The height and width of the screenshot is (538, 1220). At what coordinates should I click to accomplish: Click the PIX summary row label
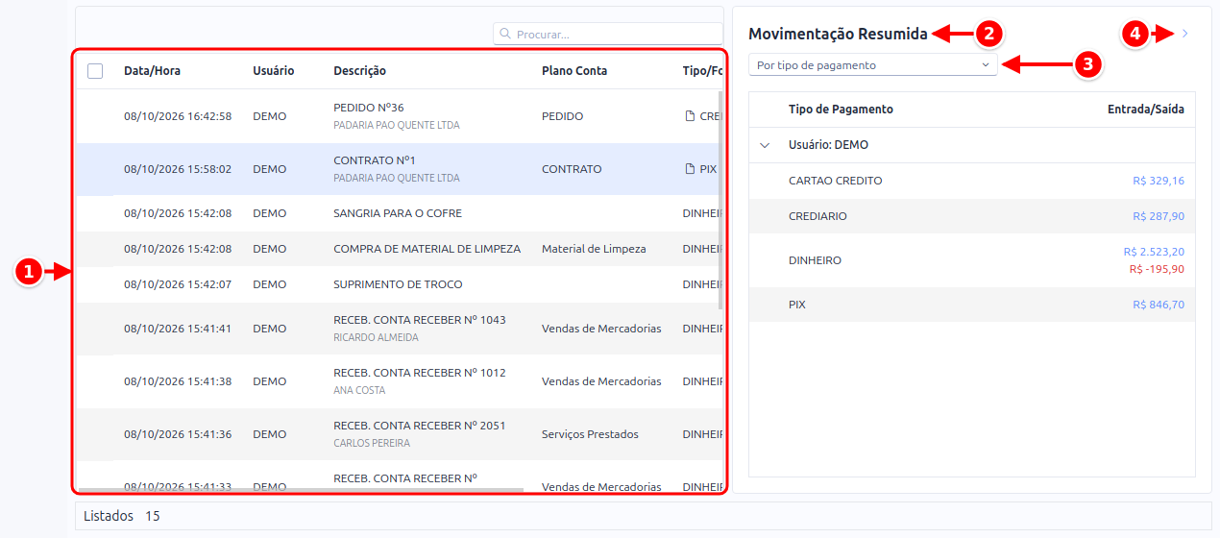click(796, 305)
